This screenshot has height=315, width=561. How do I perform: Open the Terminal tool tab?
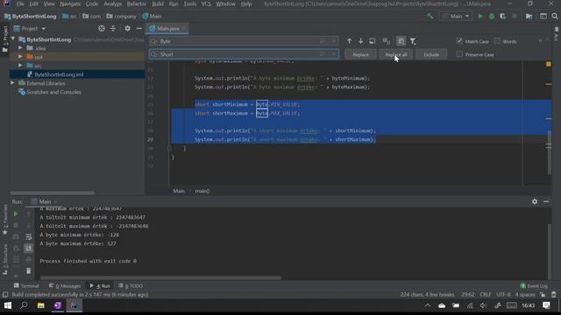tap(26, 286)
